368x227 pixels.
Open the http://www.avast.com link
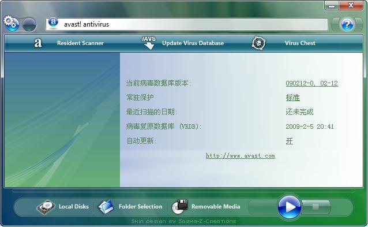pos(241,156)
